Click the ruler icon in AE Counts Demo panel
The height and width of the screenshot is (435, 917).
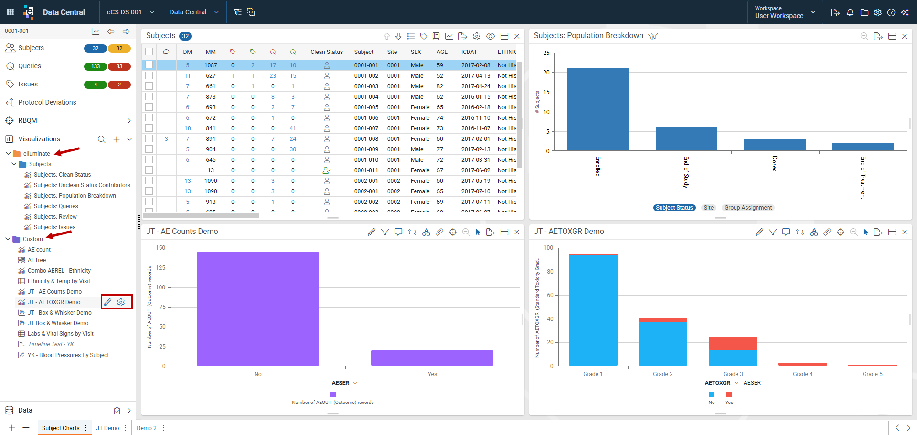[439, 232]
